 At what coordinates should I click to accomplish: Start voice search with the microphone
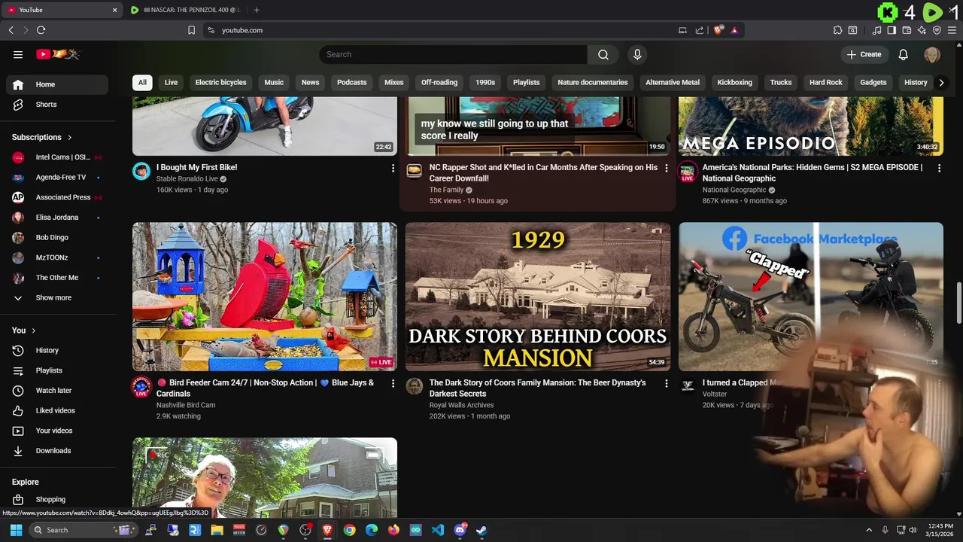point(637,54)
